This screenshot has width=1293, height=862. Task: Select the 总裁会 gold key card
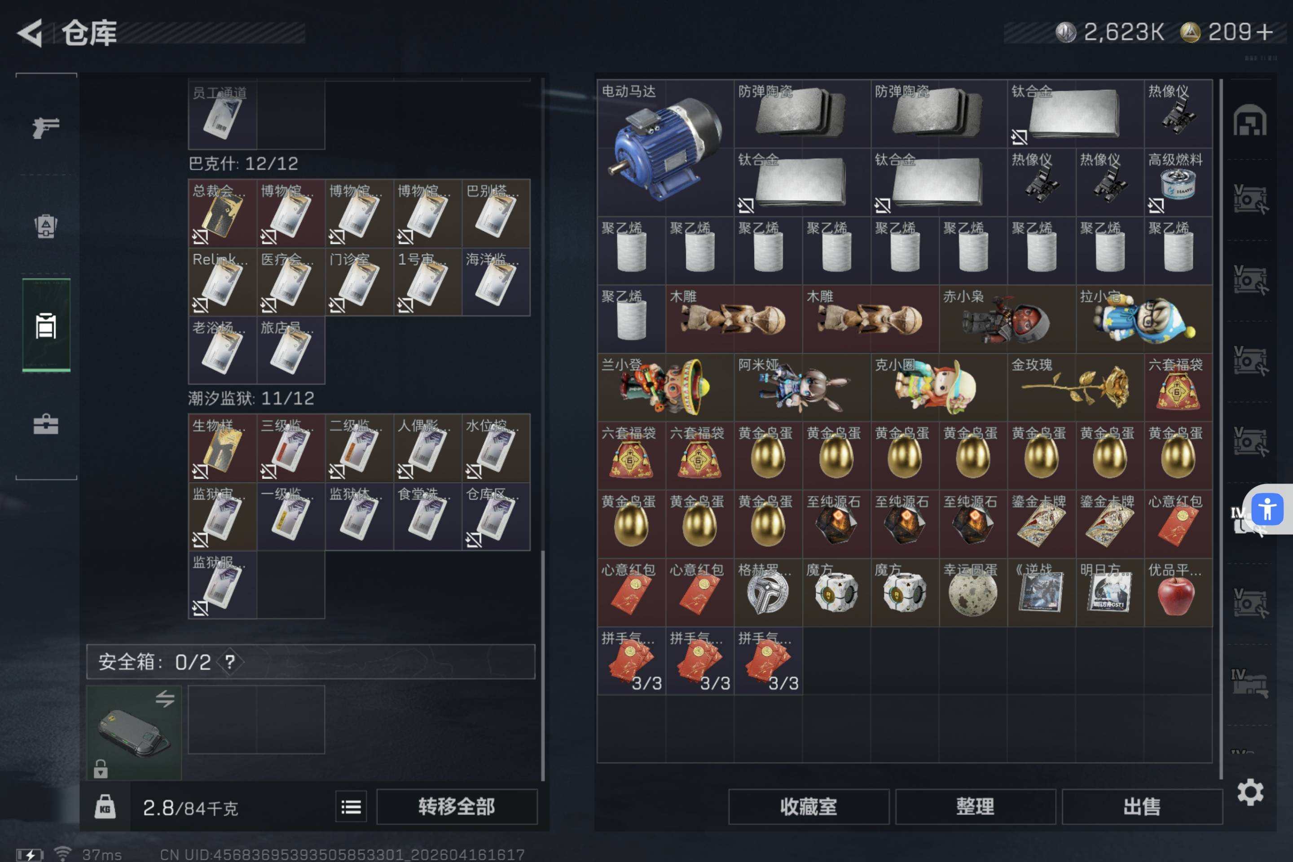click(222, 213)
